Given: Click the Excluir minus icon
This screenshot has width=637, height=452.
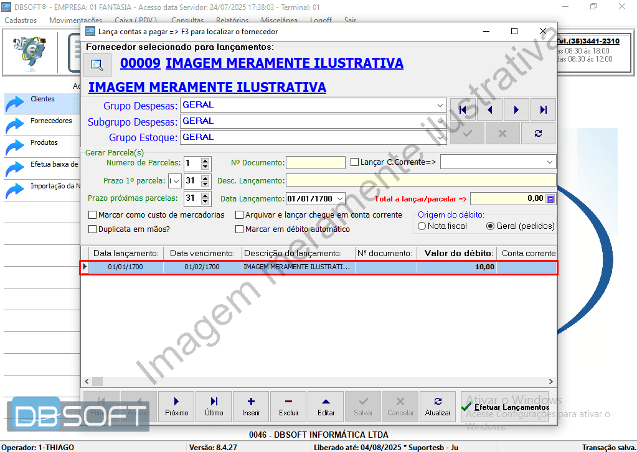Looking at the screenshot, I should pyautogui.click(x=288, y=406).
